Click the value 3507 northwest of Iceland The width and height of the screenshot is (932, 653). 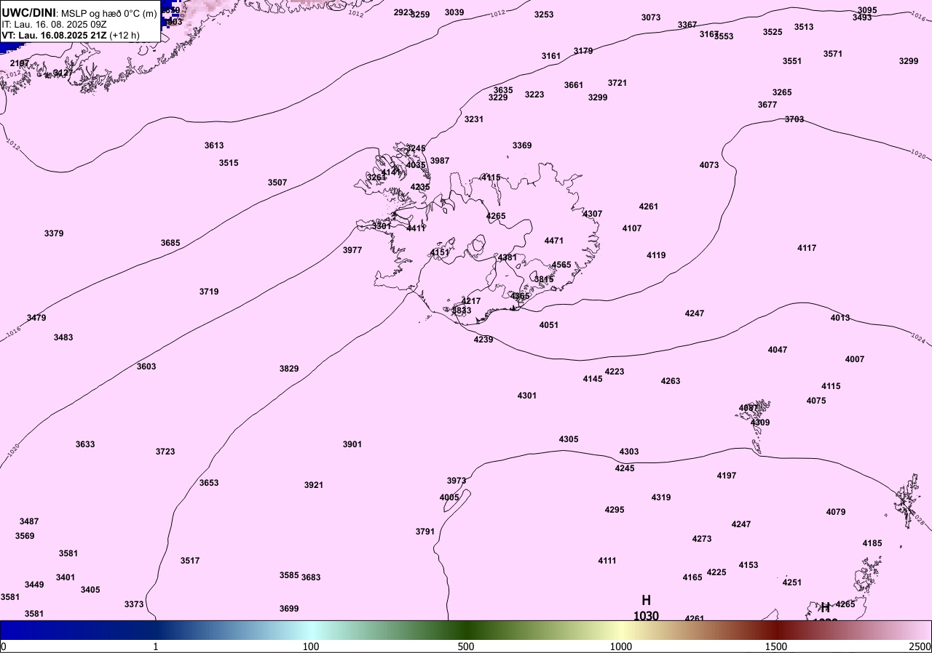[277, 183]
